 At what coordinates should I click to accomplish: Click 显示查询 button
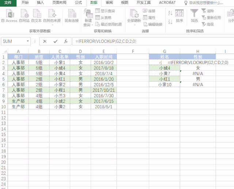click(x=105, y=11)
